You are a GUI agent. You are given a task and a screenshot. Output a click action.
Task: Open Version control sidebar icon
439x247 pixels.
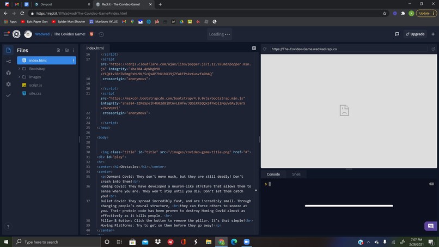(x=8, y=62)
